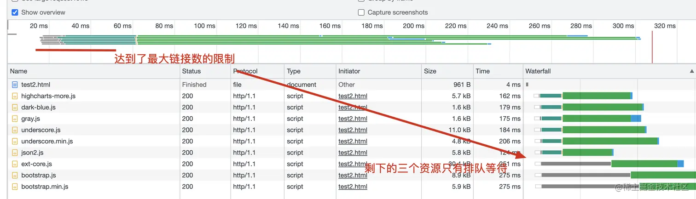This screenshot has height=199, width=696.
Task: Follow test2.html initiator link for underscore.js
Action: 353,130
